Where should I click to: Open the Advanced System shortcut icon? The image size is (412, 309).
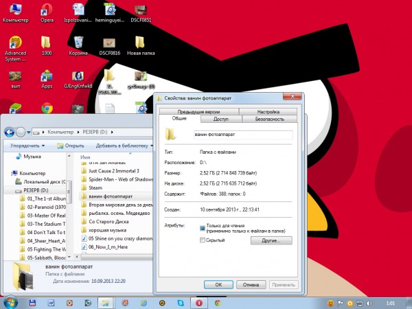tap(16, 49)
